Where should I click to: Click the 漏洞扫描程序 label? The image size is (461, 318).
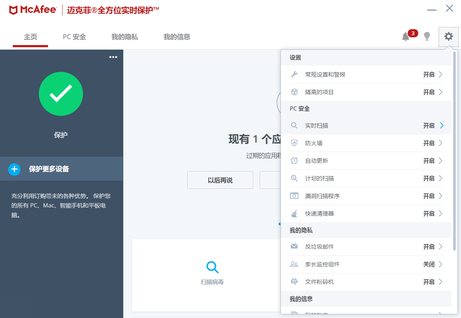point(323,196)
